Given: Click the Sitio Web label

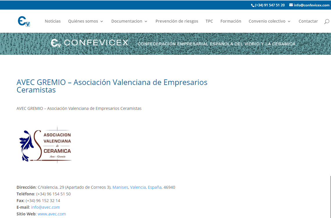Looking at the screenshot, I should tap(26, 214).
